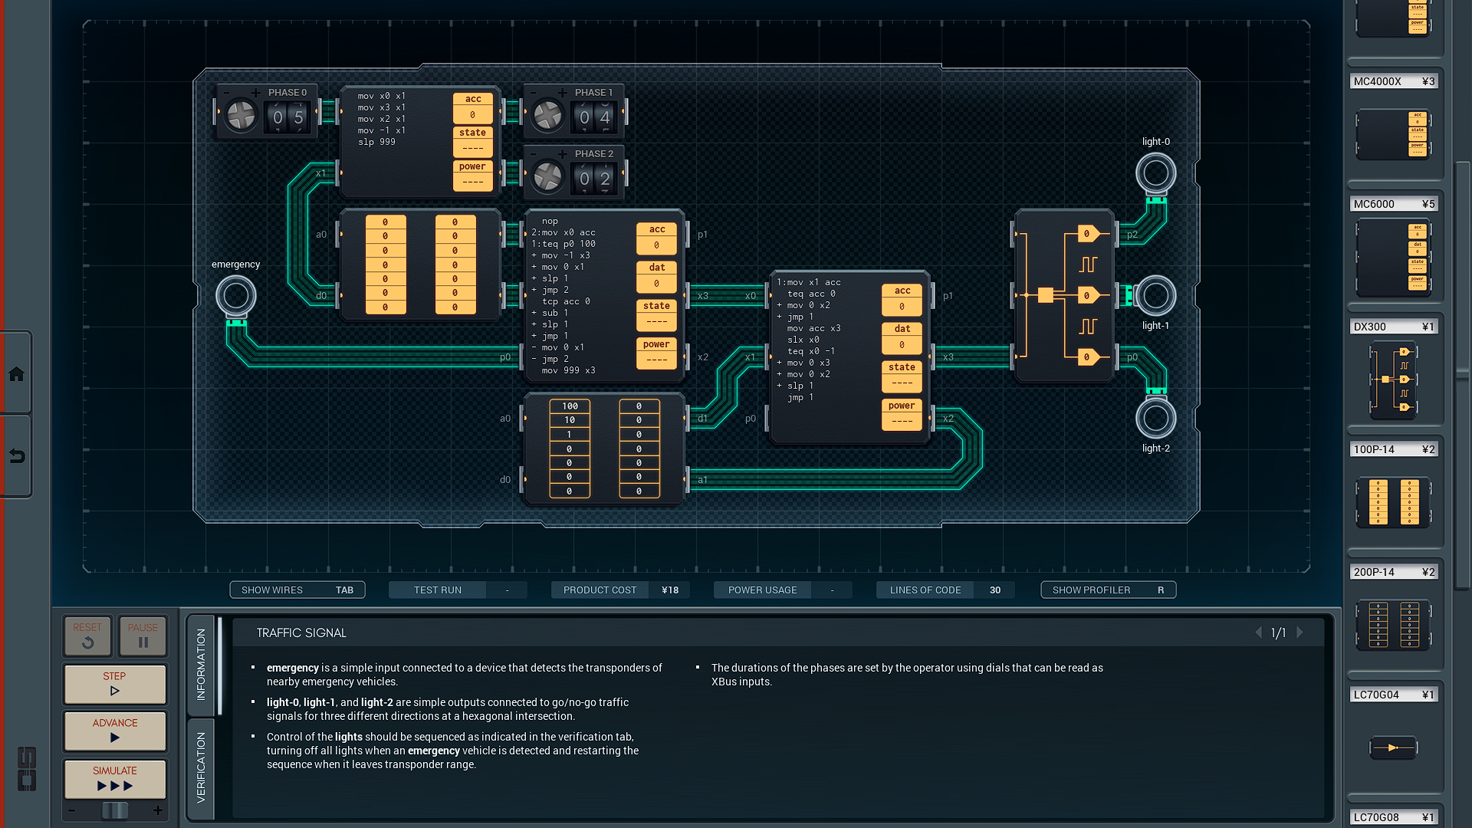Switch to the VERIFICATION tab
Image resolution: width=1472 pixels, height=828 pixels.
(x=201, y=768)
